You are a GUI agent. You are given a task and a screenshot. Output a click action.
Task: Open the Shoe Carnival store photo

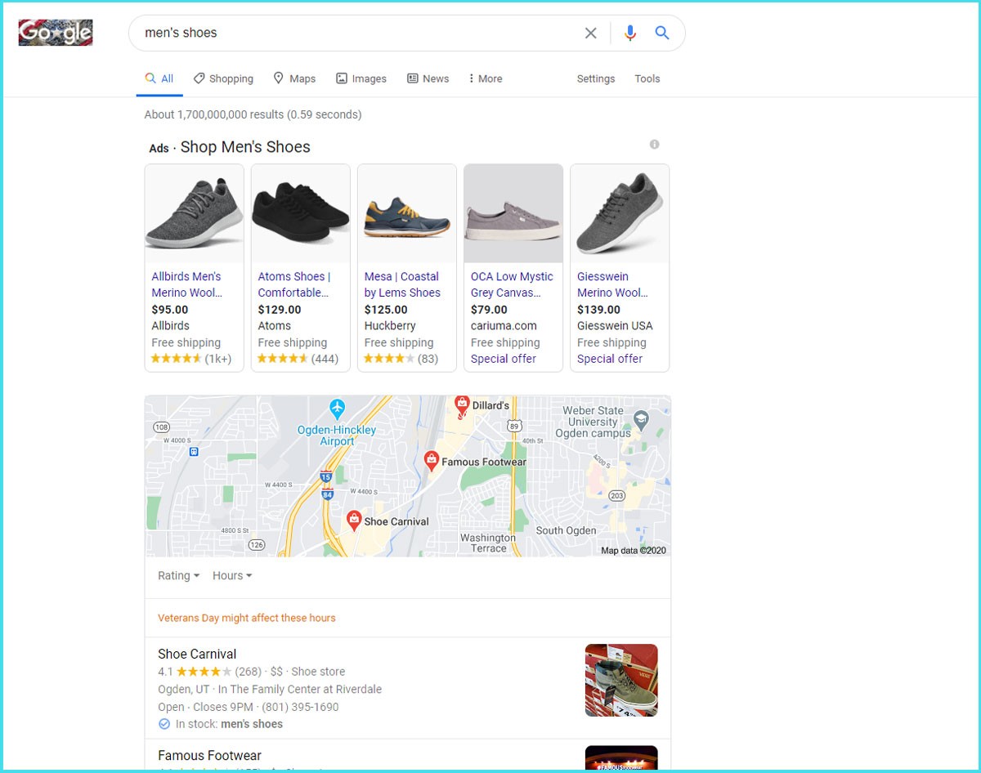621,680
